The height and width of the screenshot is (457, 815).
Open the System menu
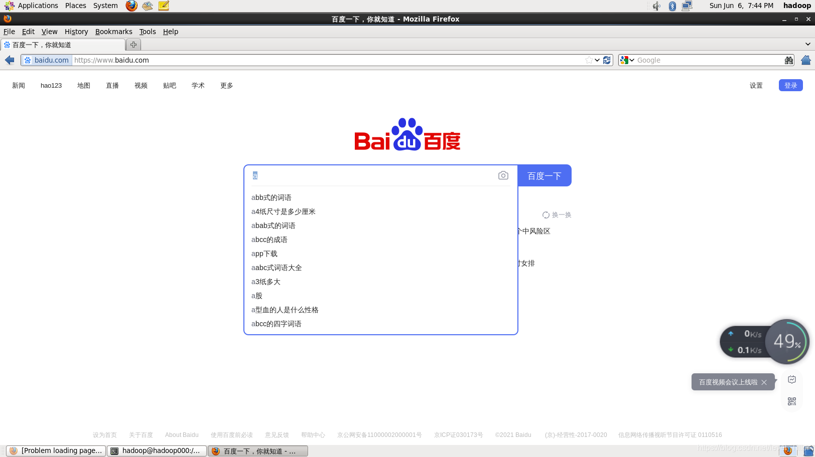(105, 6)
